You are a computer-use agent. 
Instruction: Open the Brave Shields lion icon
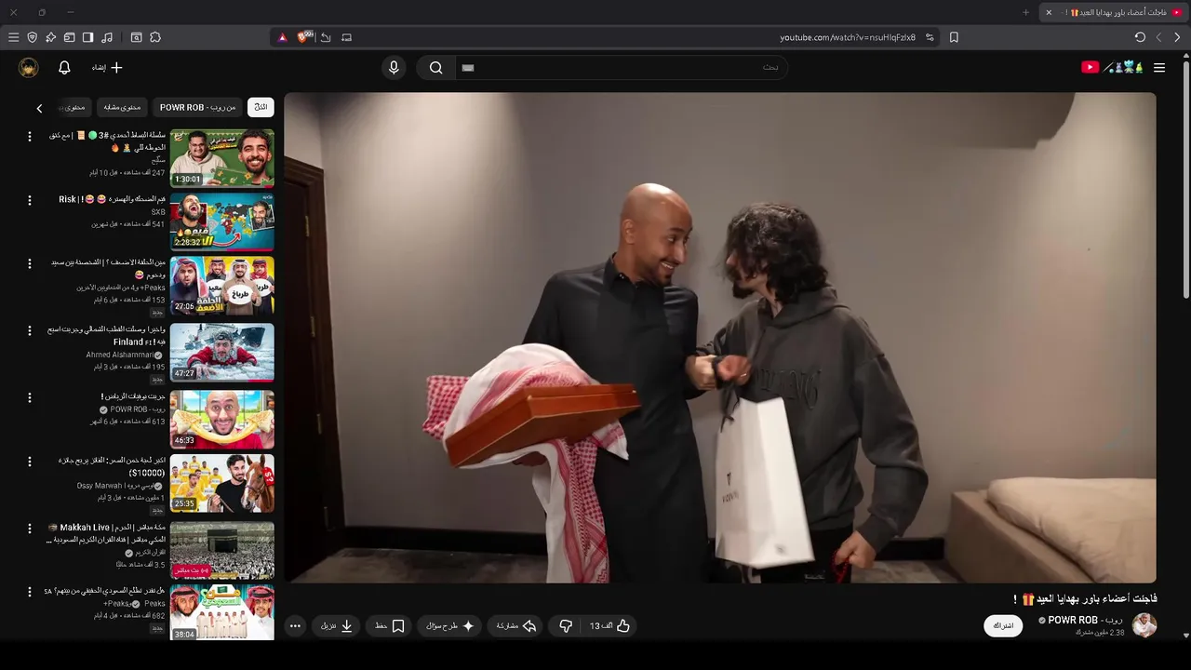pos(304,37)
